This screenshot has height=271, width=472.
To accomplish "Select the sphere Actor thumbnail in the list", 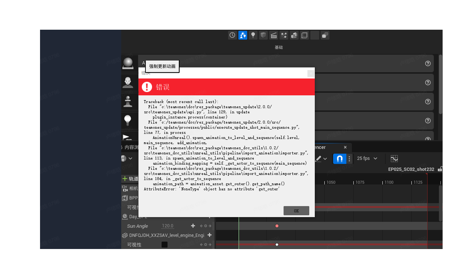I will pyautogui.click(x=128, y=63).
